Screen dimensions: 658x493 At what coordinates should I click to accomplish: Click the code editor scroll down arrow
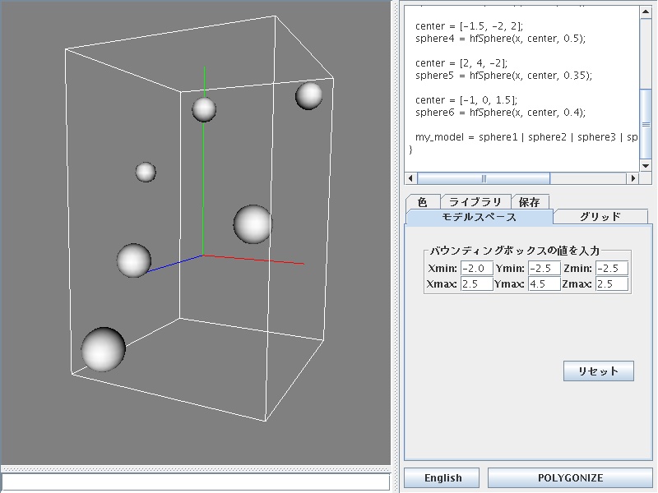tap(646, 166)
